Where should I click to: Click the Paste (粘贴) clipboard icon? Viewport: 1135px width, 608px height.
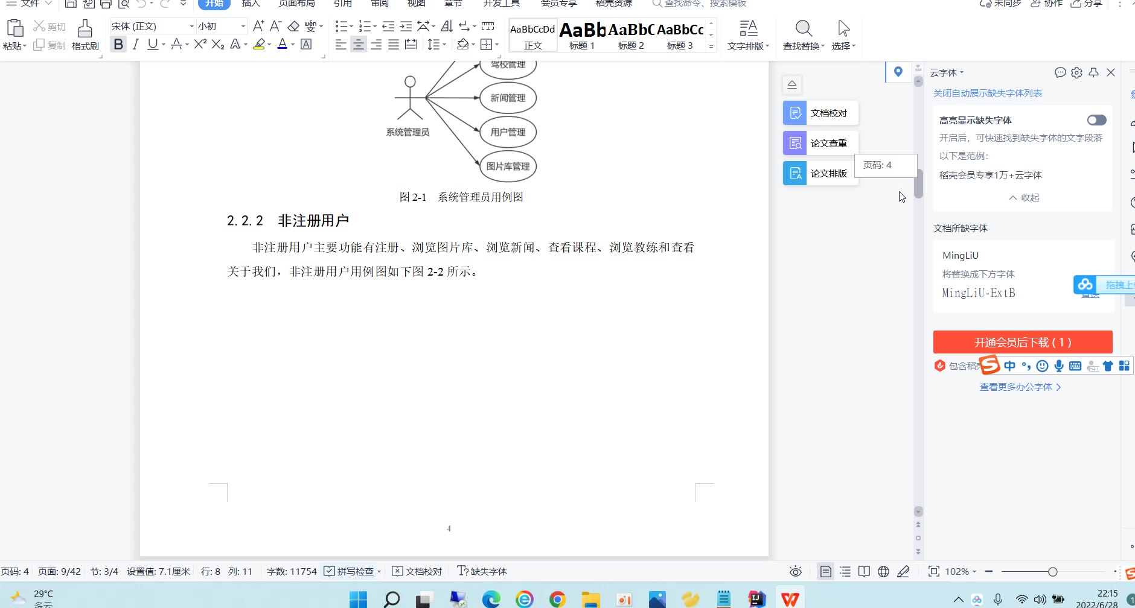15,28
